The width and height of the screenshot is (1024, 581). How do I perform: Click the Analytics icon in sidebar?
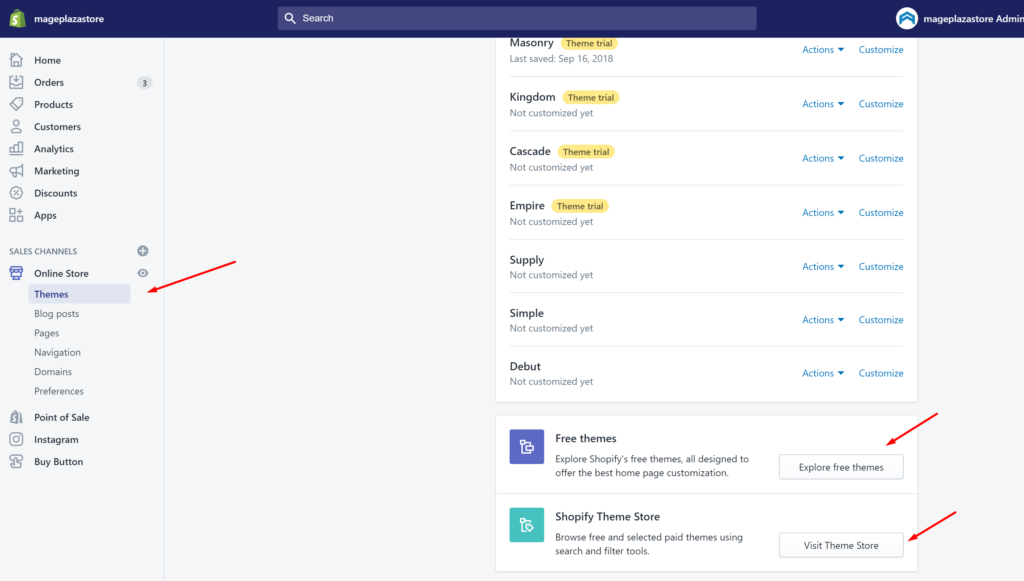17,148
